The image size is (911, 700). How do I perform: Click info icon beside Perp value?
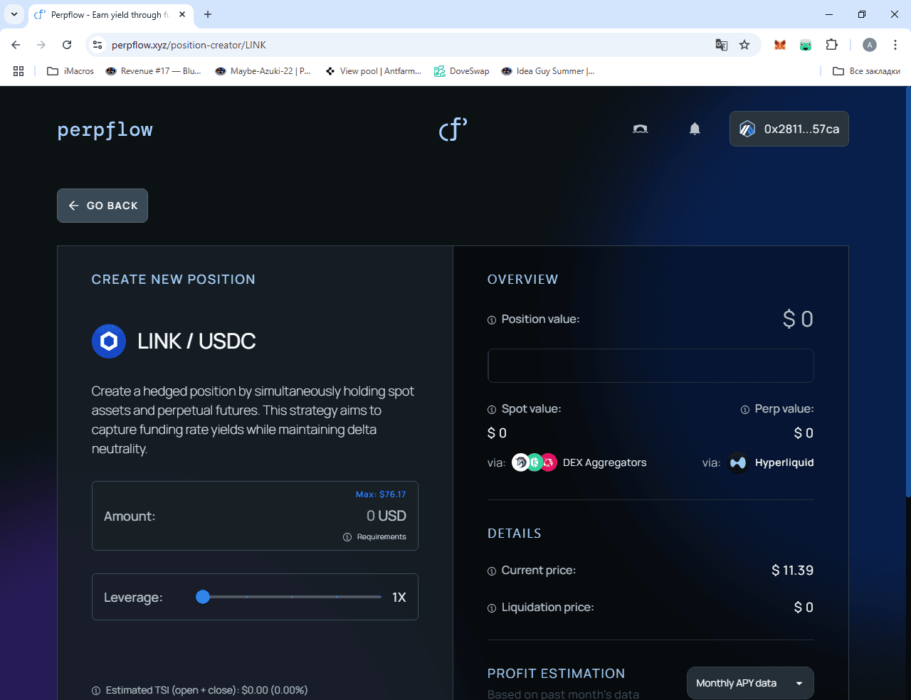[x=745, y=410]
